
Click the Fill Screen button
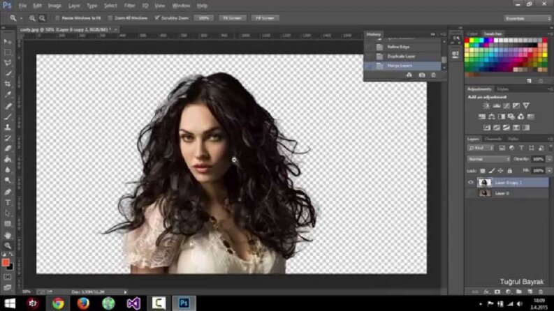[265, 18]
